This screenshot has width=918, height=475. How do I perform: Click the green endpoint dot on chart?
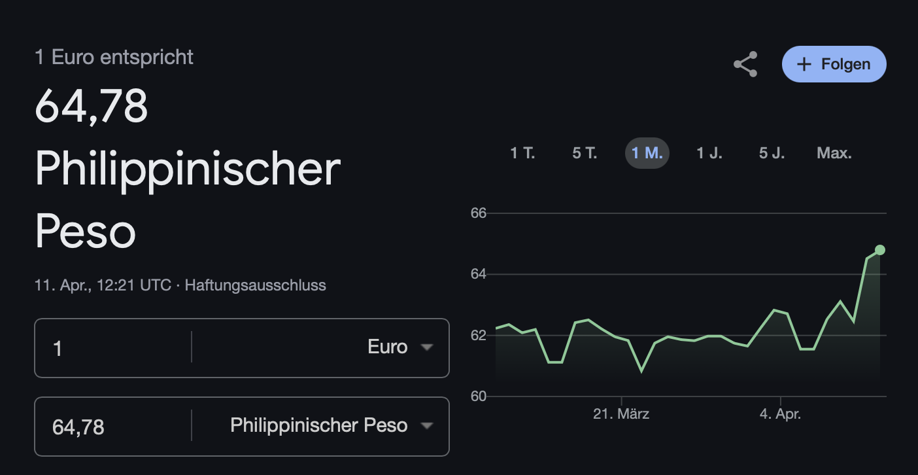(879, 250)
